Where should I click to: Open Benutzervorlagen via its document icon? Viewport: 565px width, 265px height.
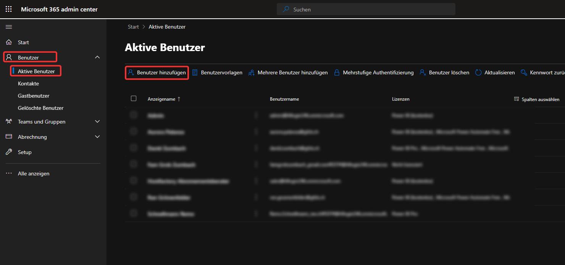195,72
